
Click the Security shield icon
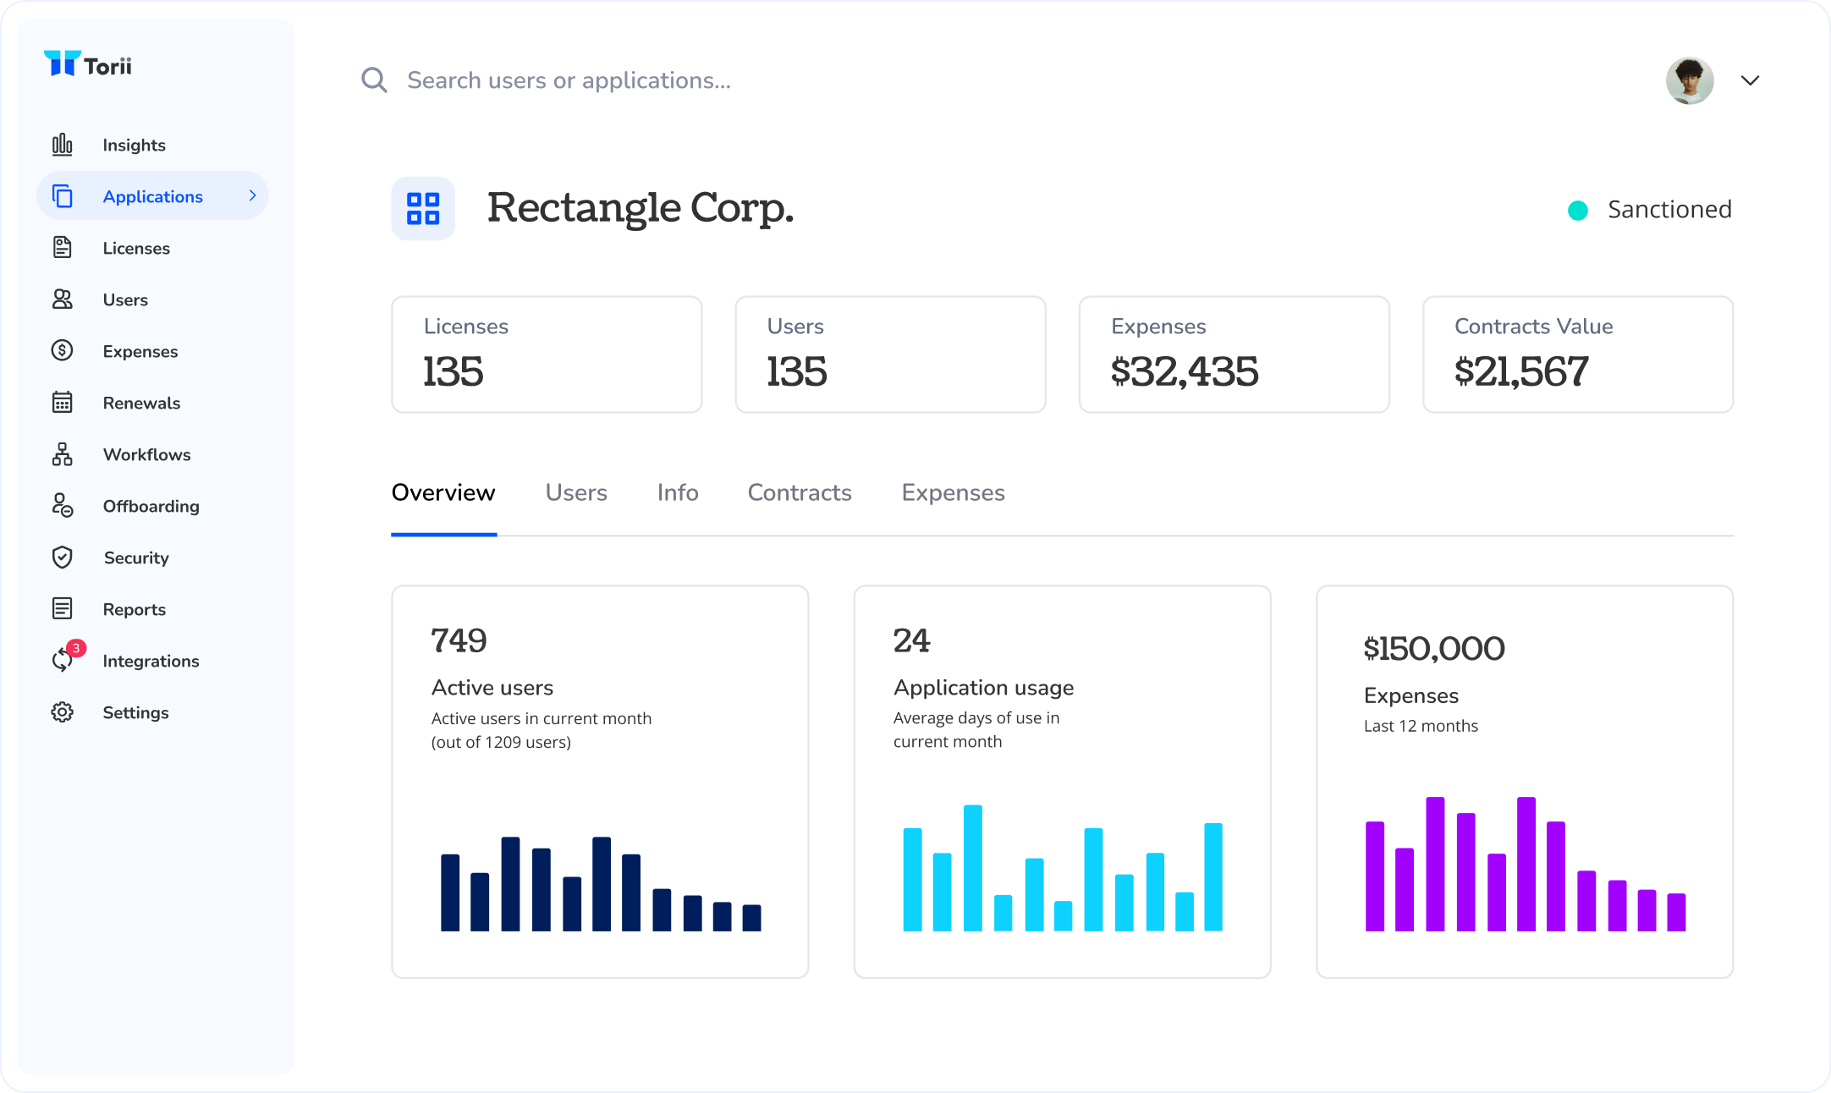(x=63, y=557)
